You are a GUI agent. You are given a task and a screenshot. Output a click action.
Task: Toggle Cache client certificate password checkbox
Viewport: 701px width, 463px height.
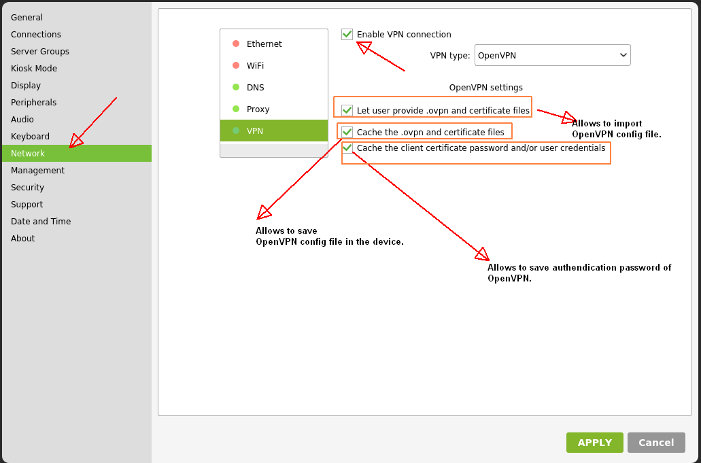(347, 148)
